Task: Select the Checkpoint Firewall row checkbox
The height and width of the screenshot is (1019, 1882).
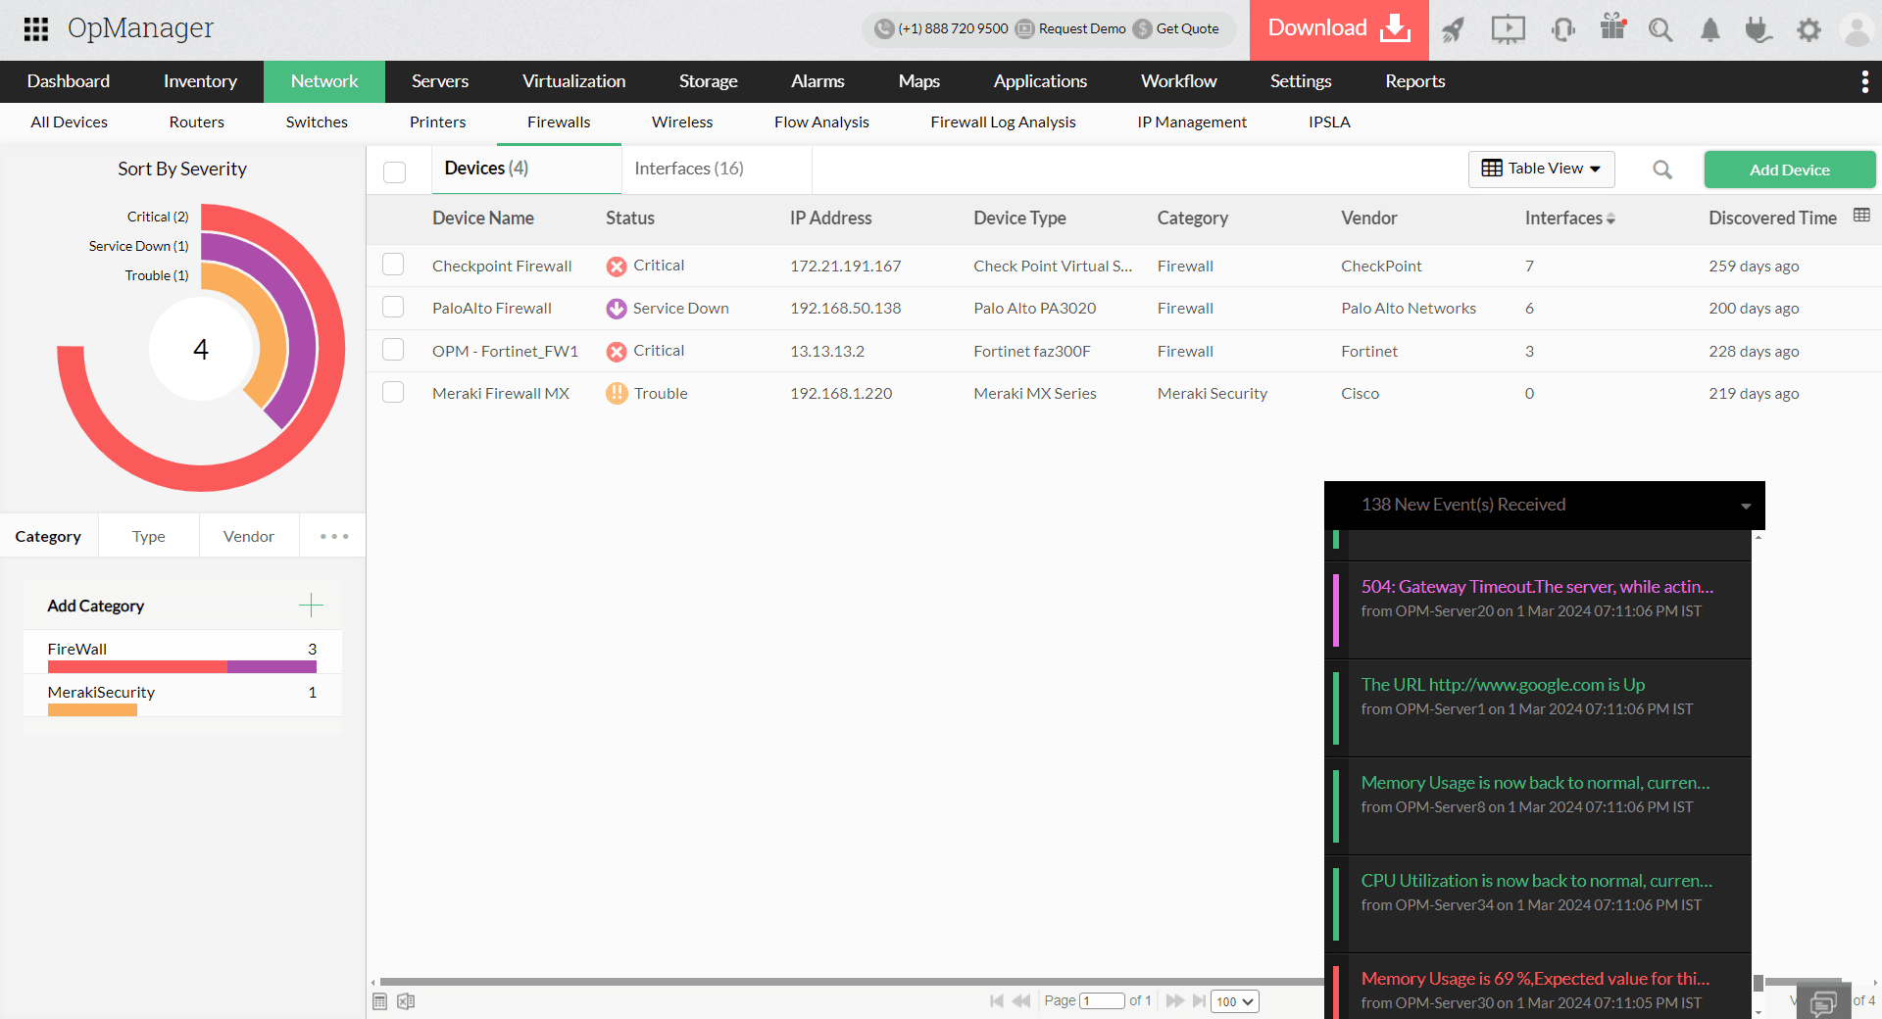Action: (393, 266)
